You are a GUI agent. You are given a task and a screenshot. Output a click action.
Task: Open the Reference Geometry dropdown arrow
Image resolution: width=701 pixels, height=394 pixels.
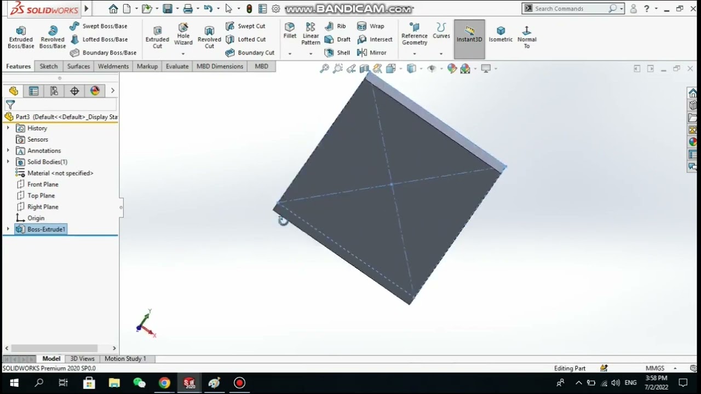point(414,54)
